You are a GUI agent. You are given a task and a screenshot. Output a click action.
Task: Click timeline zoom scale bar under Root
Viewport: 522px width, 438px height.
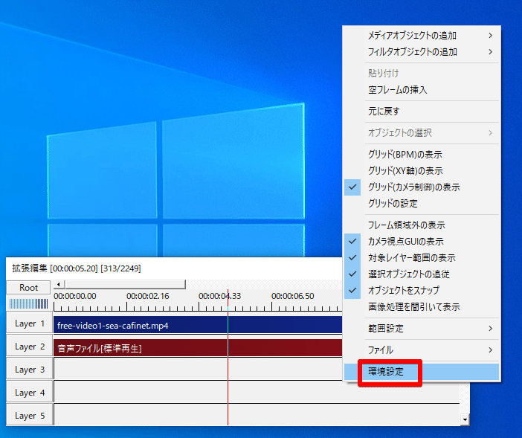pos(28,303)
